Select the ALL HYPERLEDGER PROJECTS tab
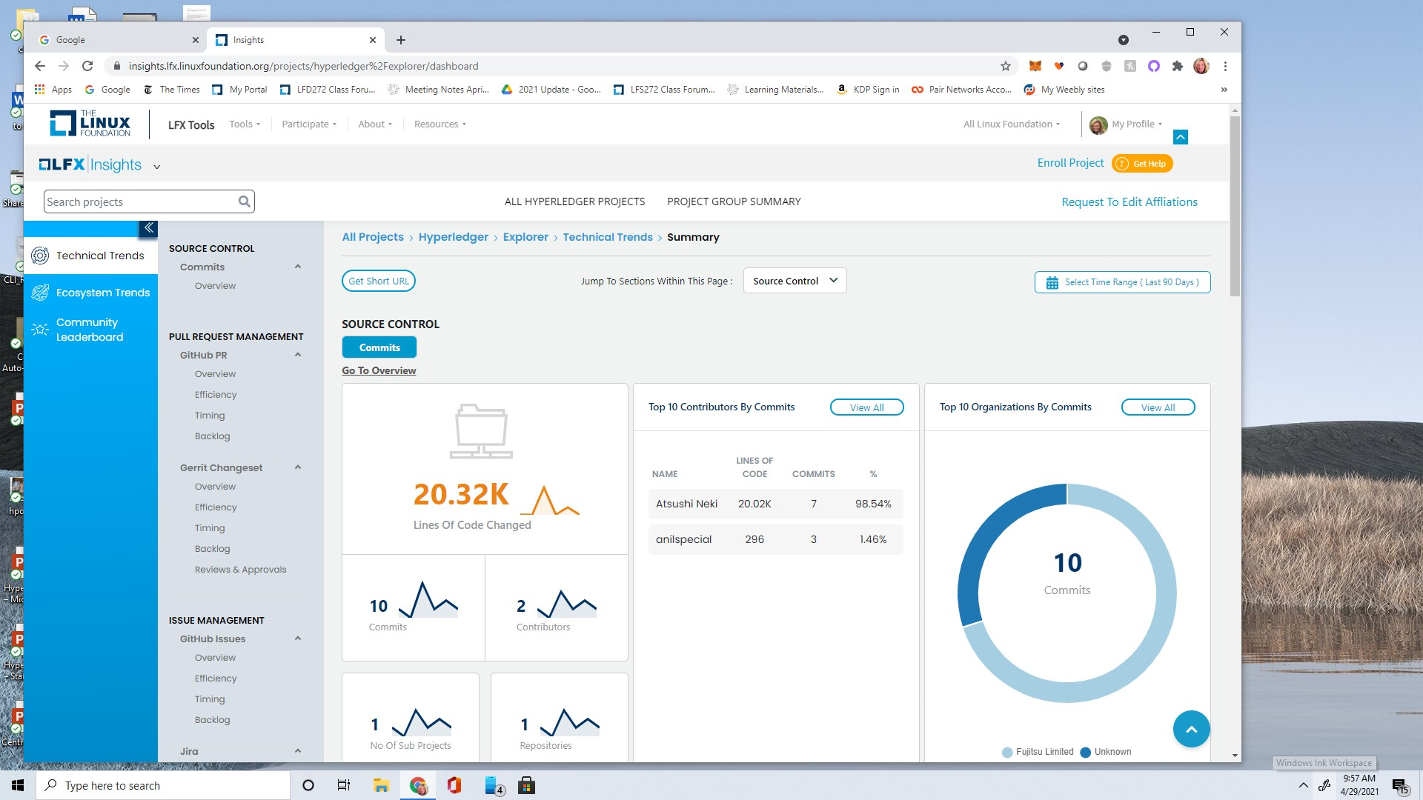The height and width of the screenshot is (800, 1423). tap(574, 201)
